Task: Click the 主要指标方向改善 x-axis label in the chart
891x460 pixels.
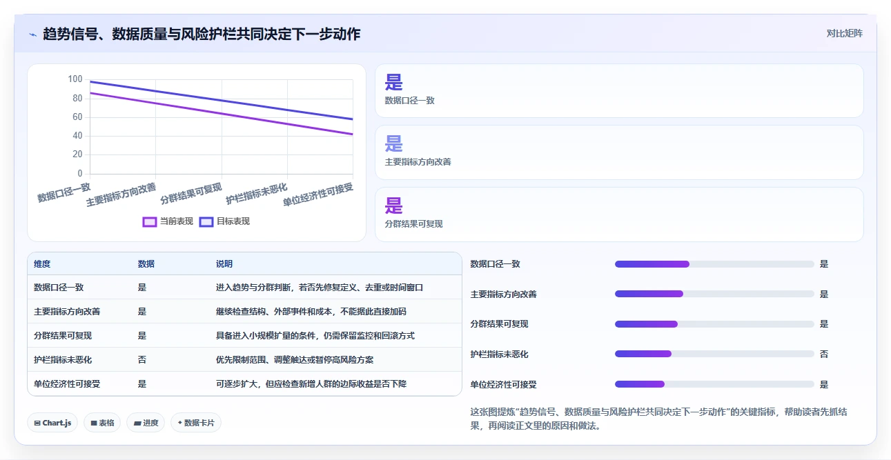Action: [121, 196]
